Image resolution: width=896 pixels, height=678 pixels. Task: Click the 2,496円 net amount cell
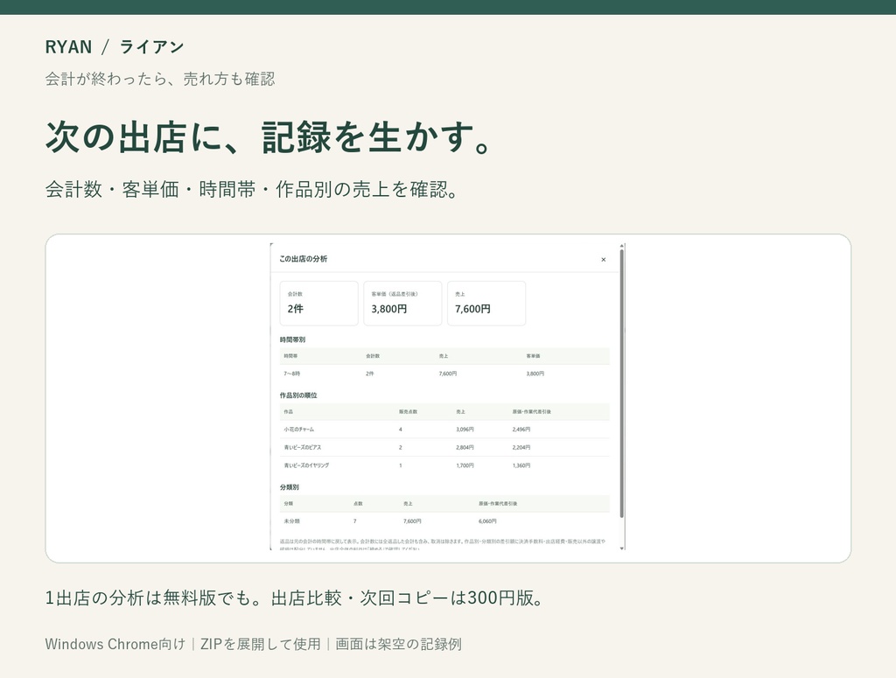coord(521,430)
